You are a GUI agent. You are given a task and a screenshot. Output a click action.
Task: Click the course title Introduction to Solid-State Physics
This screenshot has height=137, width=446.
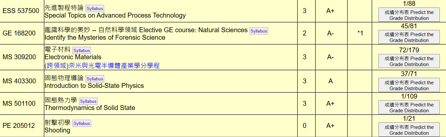point(94,86)
